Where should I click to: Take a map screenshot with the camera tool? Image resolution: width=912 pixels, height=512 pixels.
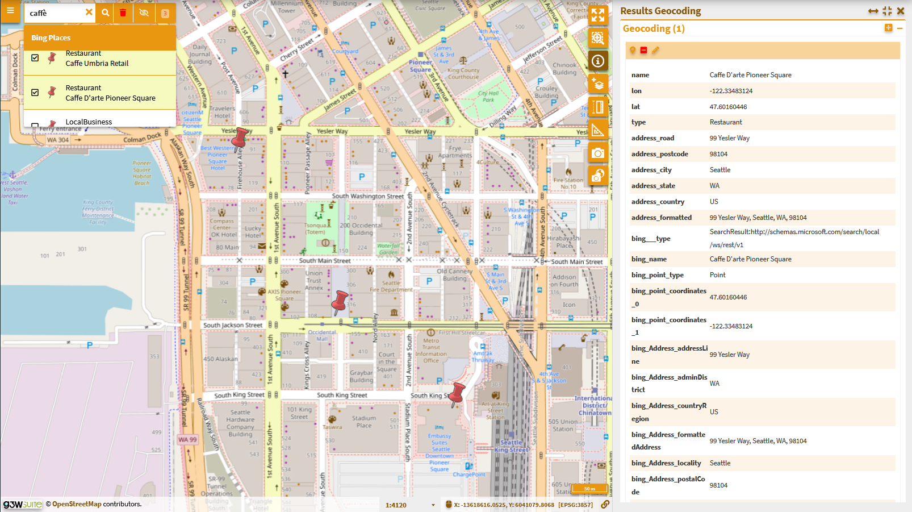[598, 153]
